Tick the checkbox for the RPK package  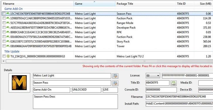pos(4,32)
